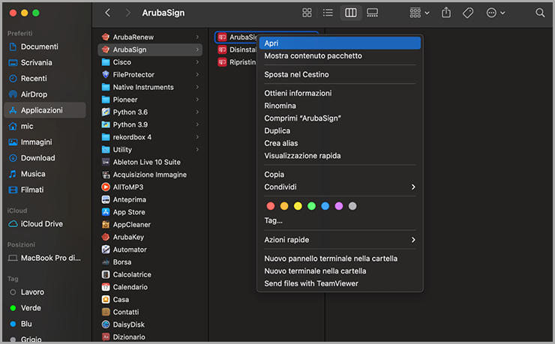Choose Nuovo pannello terminale nella cartella
The image size is (555, 344).
pos(340,259)
